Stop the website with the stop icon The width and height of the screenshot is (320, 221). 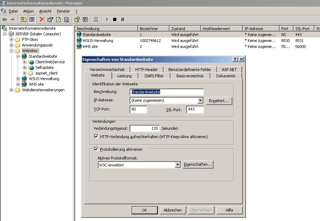pyautogui.click(x=115, y=20)
